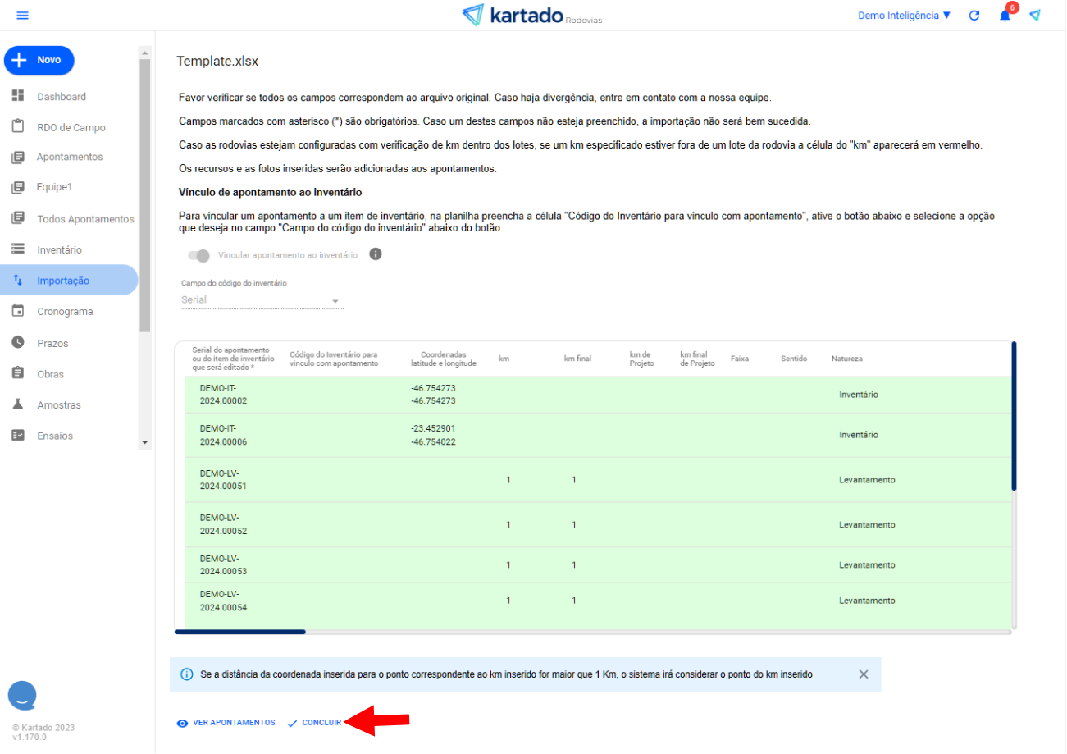
Task: Click Ver Apontamentos link
Action: coord(226,723)
